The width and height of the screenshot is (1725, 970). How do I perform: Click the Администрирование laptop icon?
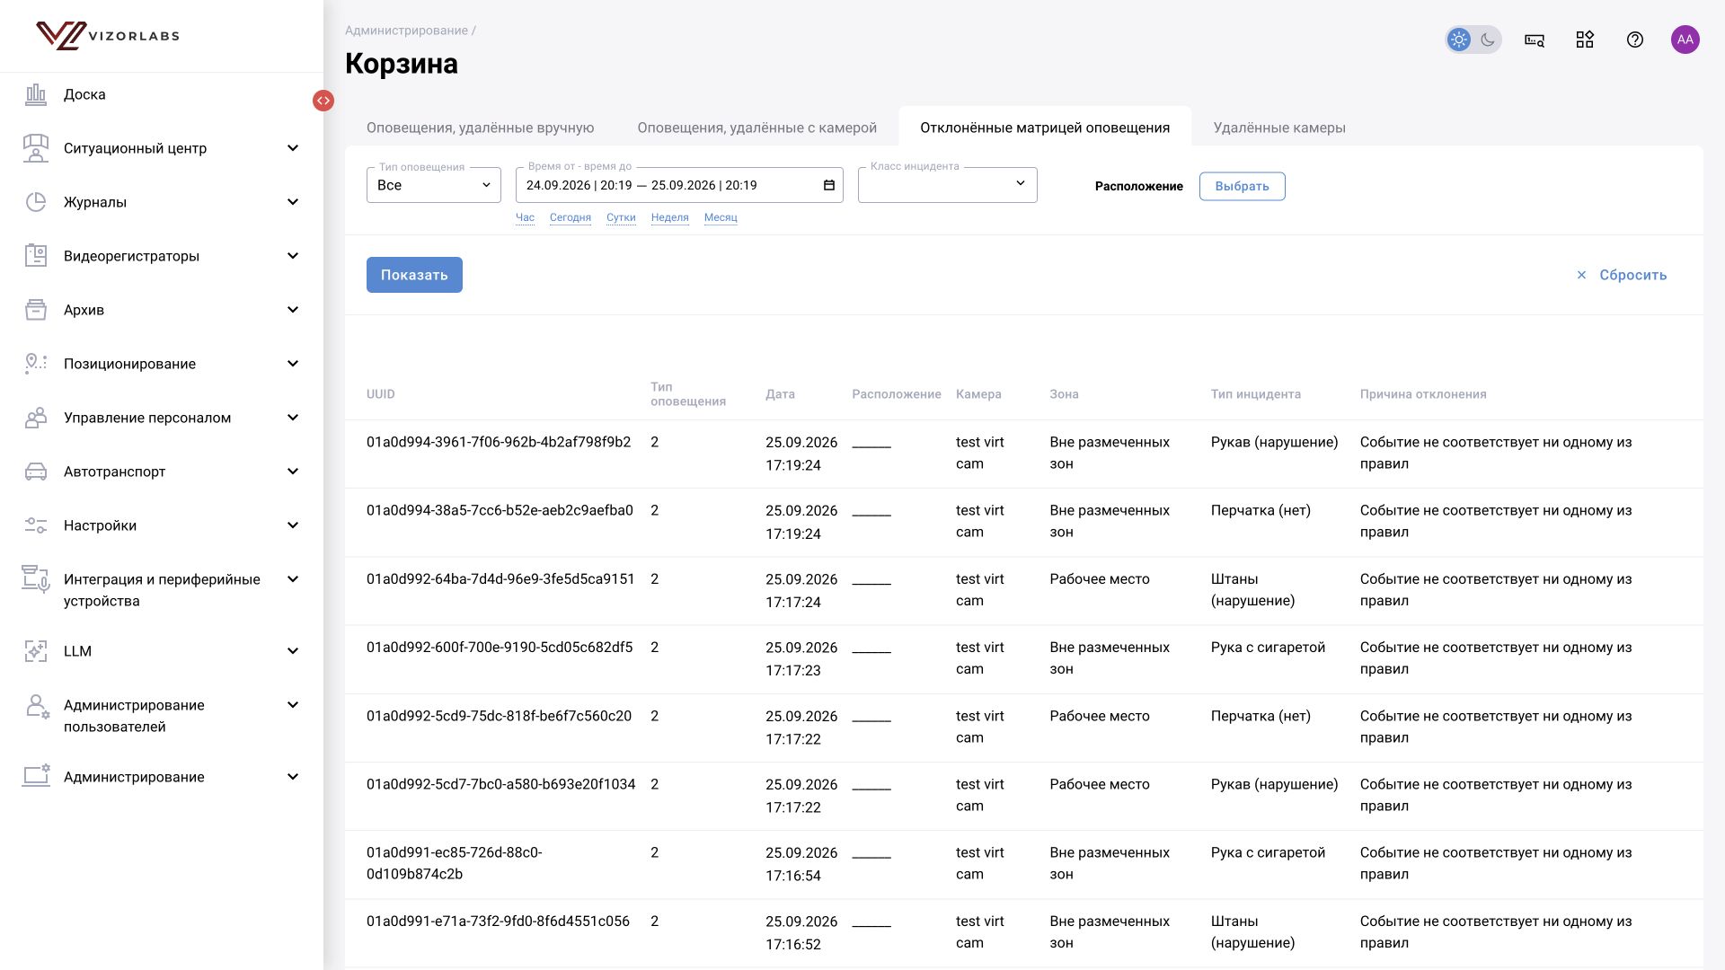[36, 776]
